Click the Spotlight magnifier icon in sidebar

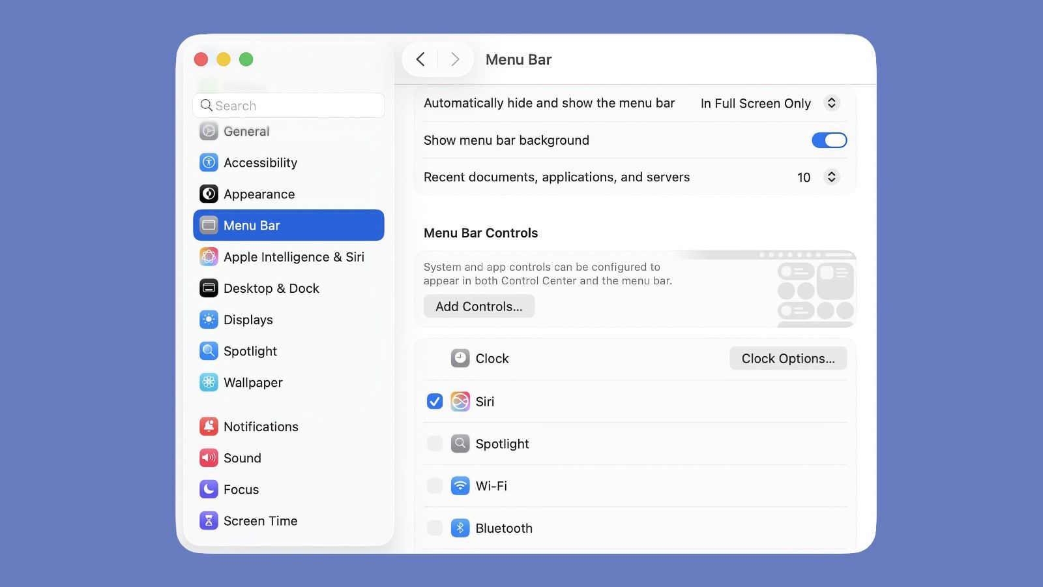point(209,351)
